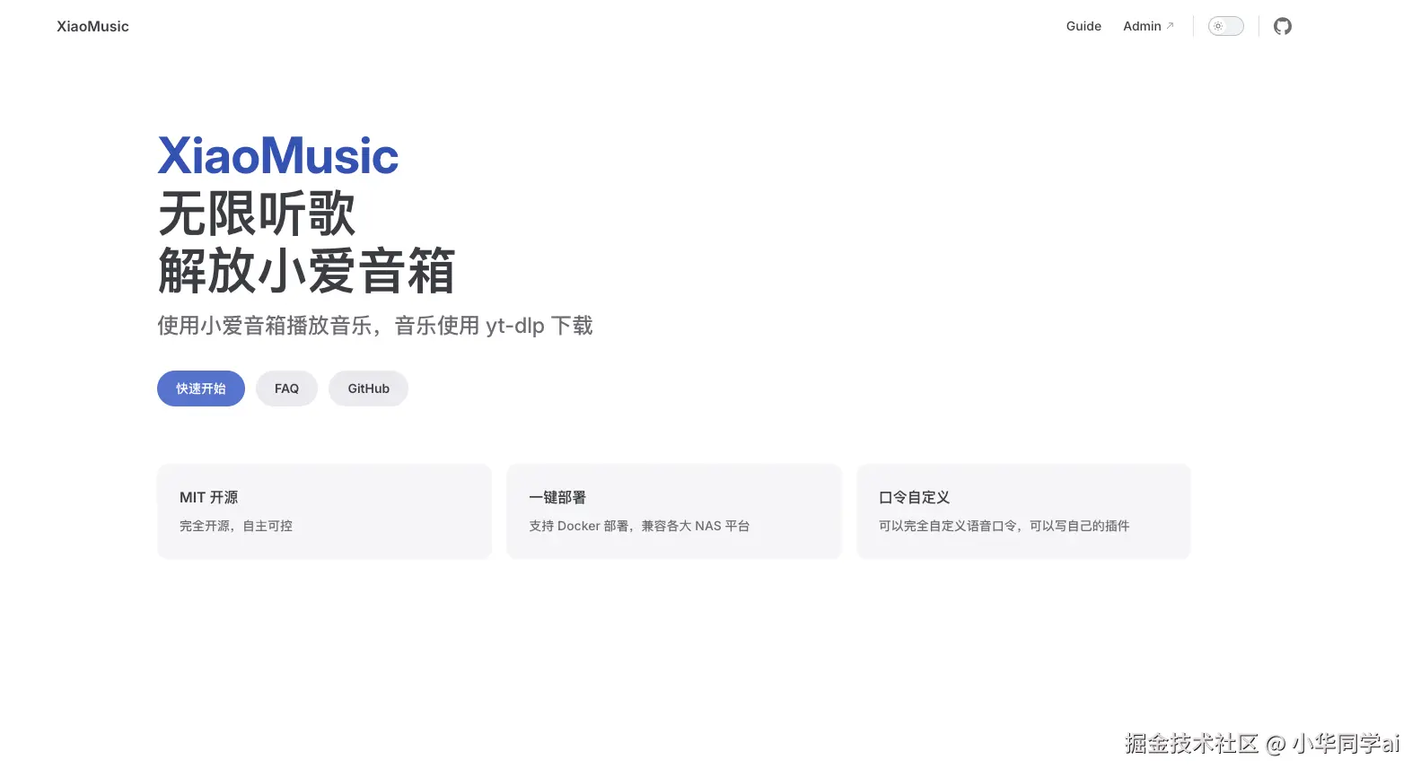Click the 完全开源，自主可控 description
Image resolution: width=1421 pixels, height=777 pixels.
click(x=236, y=526)
